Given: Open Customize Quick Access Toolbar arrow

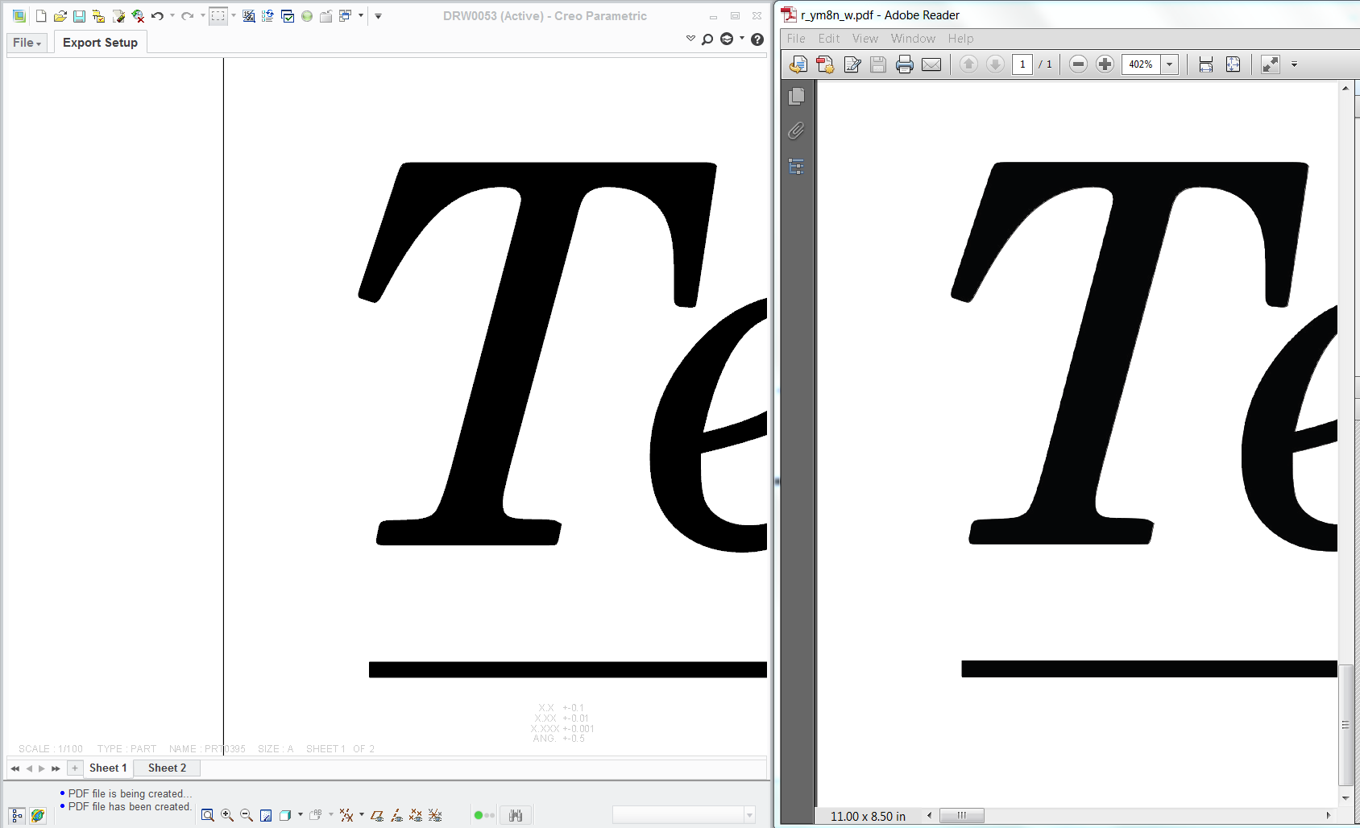Looking at the screenshot, I should 378,16.
